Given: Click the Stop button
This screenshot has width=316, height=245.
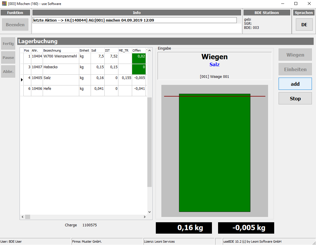Looking at the screenshot, I should click(x=295, y=99).
